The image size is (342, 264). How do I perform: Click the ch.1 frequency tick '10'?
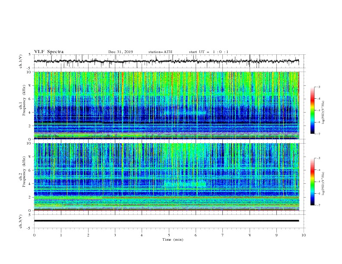(x=30, y=72)
